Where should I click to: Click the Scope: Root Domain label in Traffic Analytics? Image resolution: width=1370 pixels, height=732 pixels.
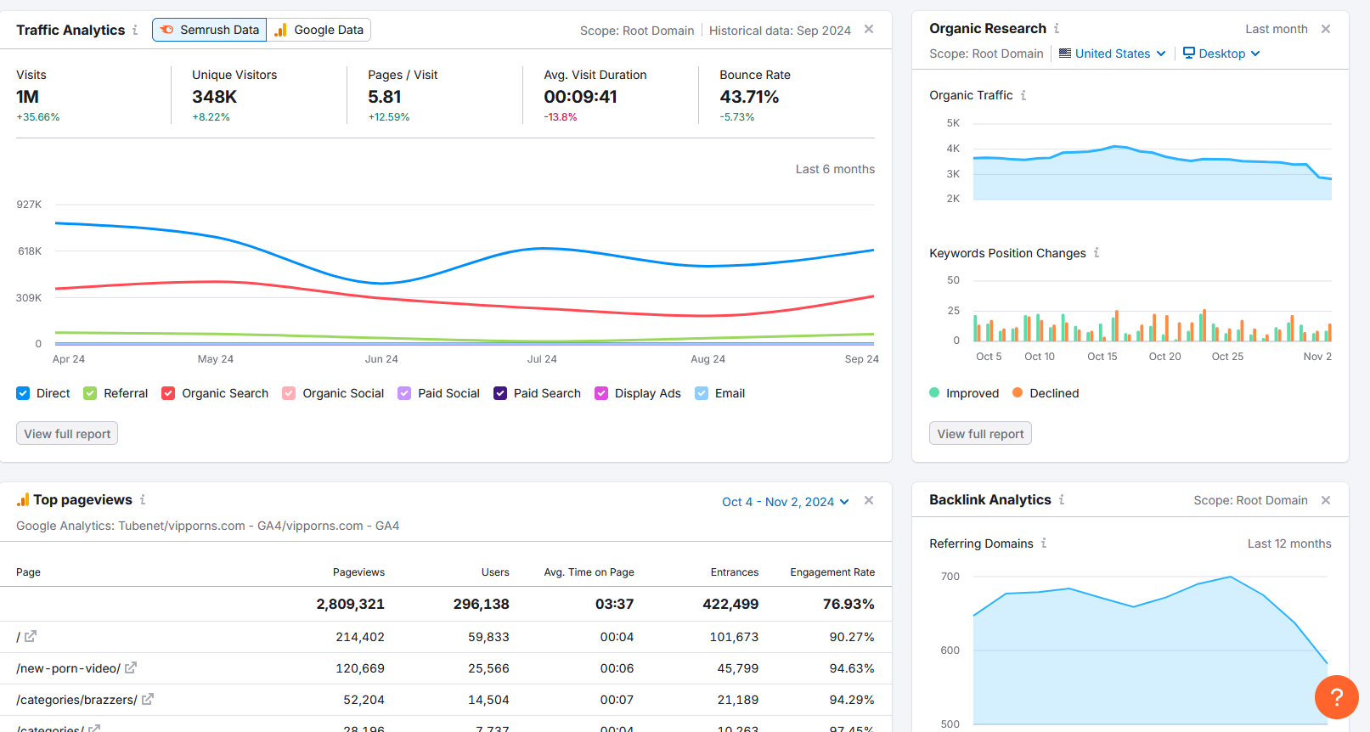click(637, 31)
